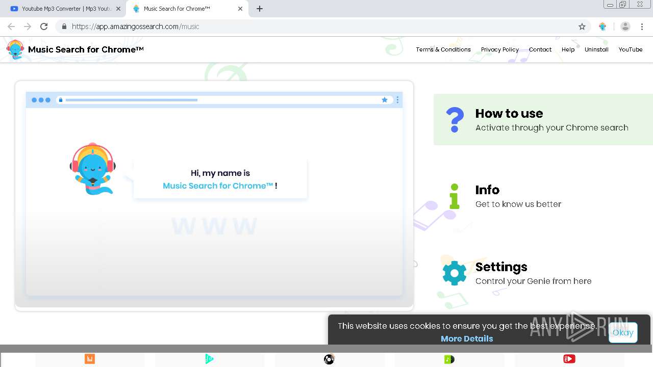
Task: Click the blue question mark icon
Action: 455,120
